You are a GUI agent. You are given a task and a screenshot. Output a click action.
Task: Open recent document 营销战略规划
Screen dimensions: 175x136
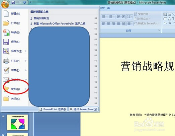[x=41, y=18]
